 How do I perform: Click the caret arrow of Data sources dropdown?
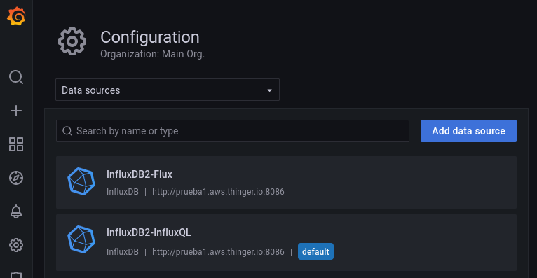269,90
